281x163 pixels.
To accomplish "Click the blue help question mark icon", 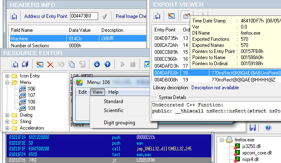I will (x=268, y=128).
